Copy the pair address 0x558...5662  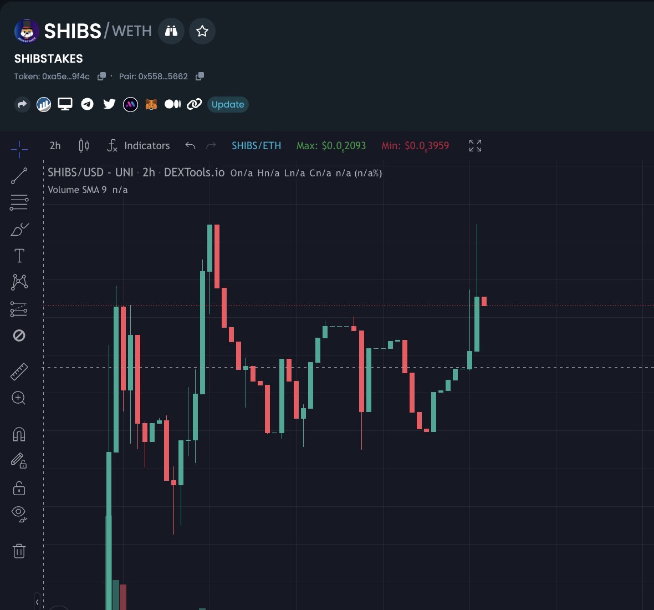point(200,77)
